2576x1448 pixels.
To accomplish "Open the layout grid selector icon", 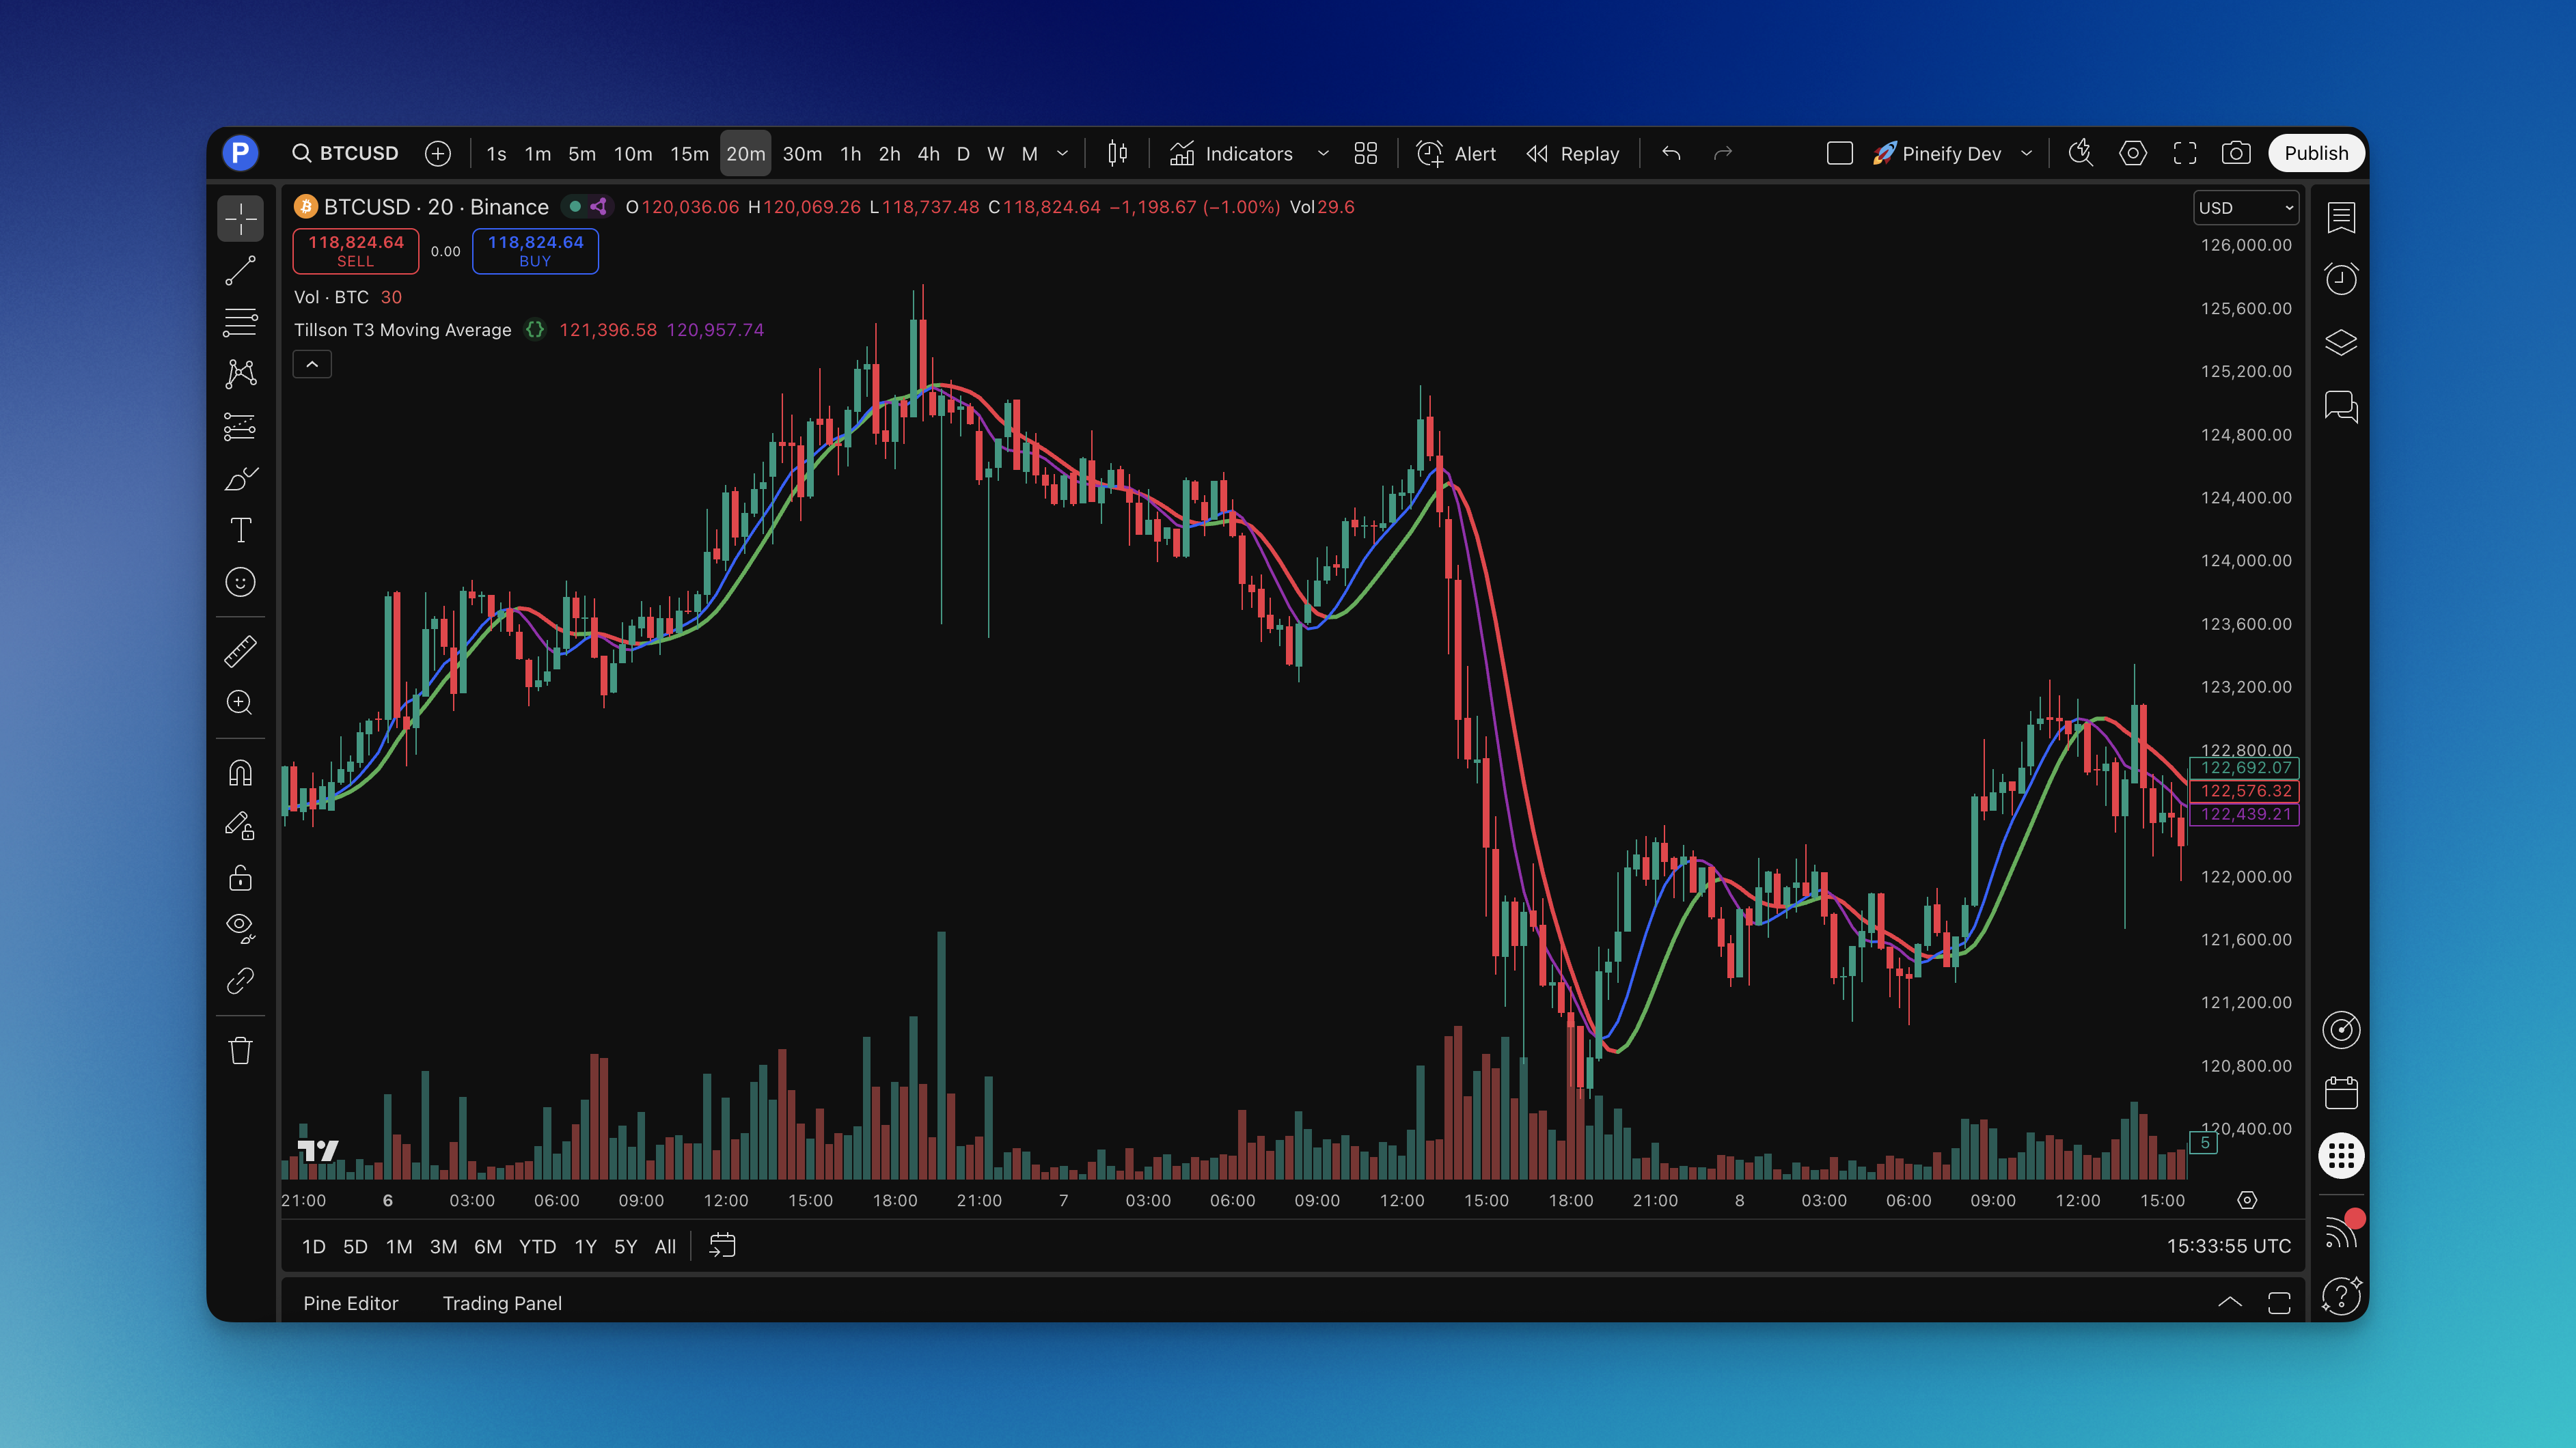I will [1365, 153].
